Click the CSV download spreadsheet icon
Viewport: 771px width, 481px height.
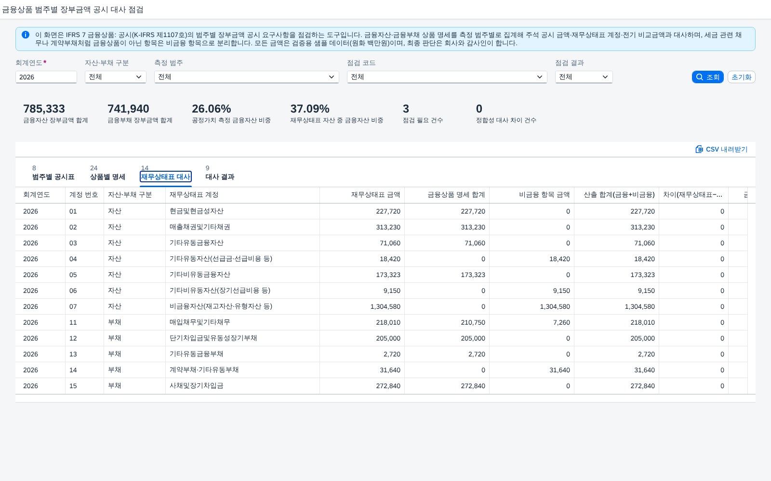click(x=699, y=149)
